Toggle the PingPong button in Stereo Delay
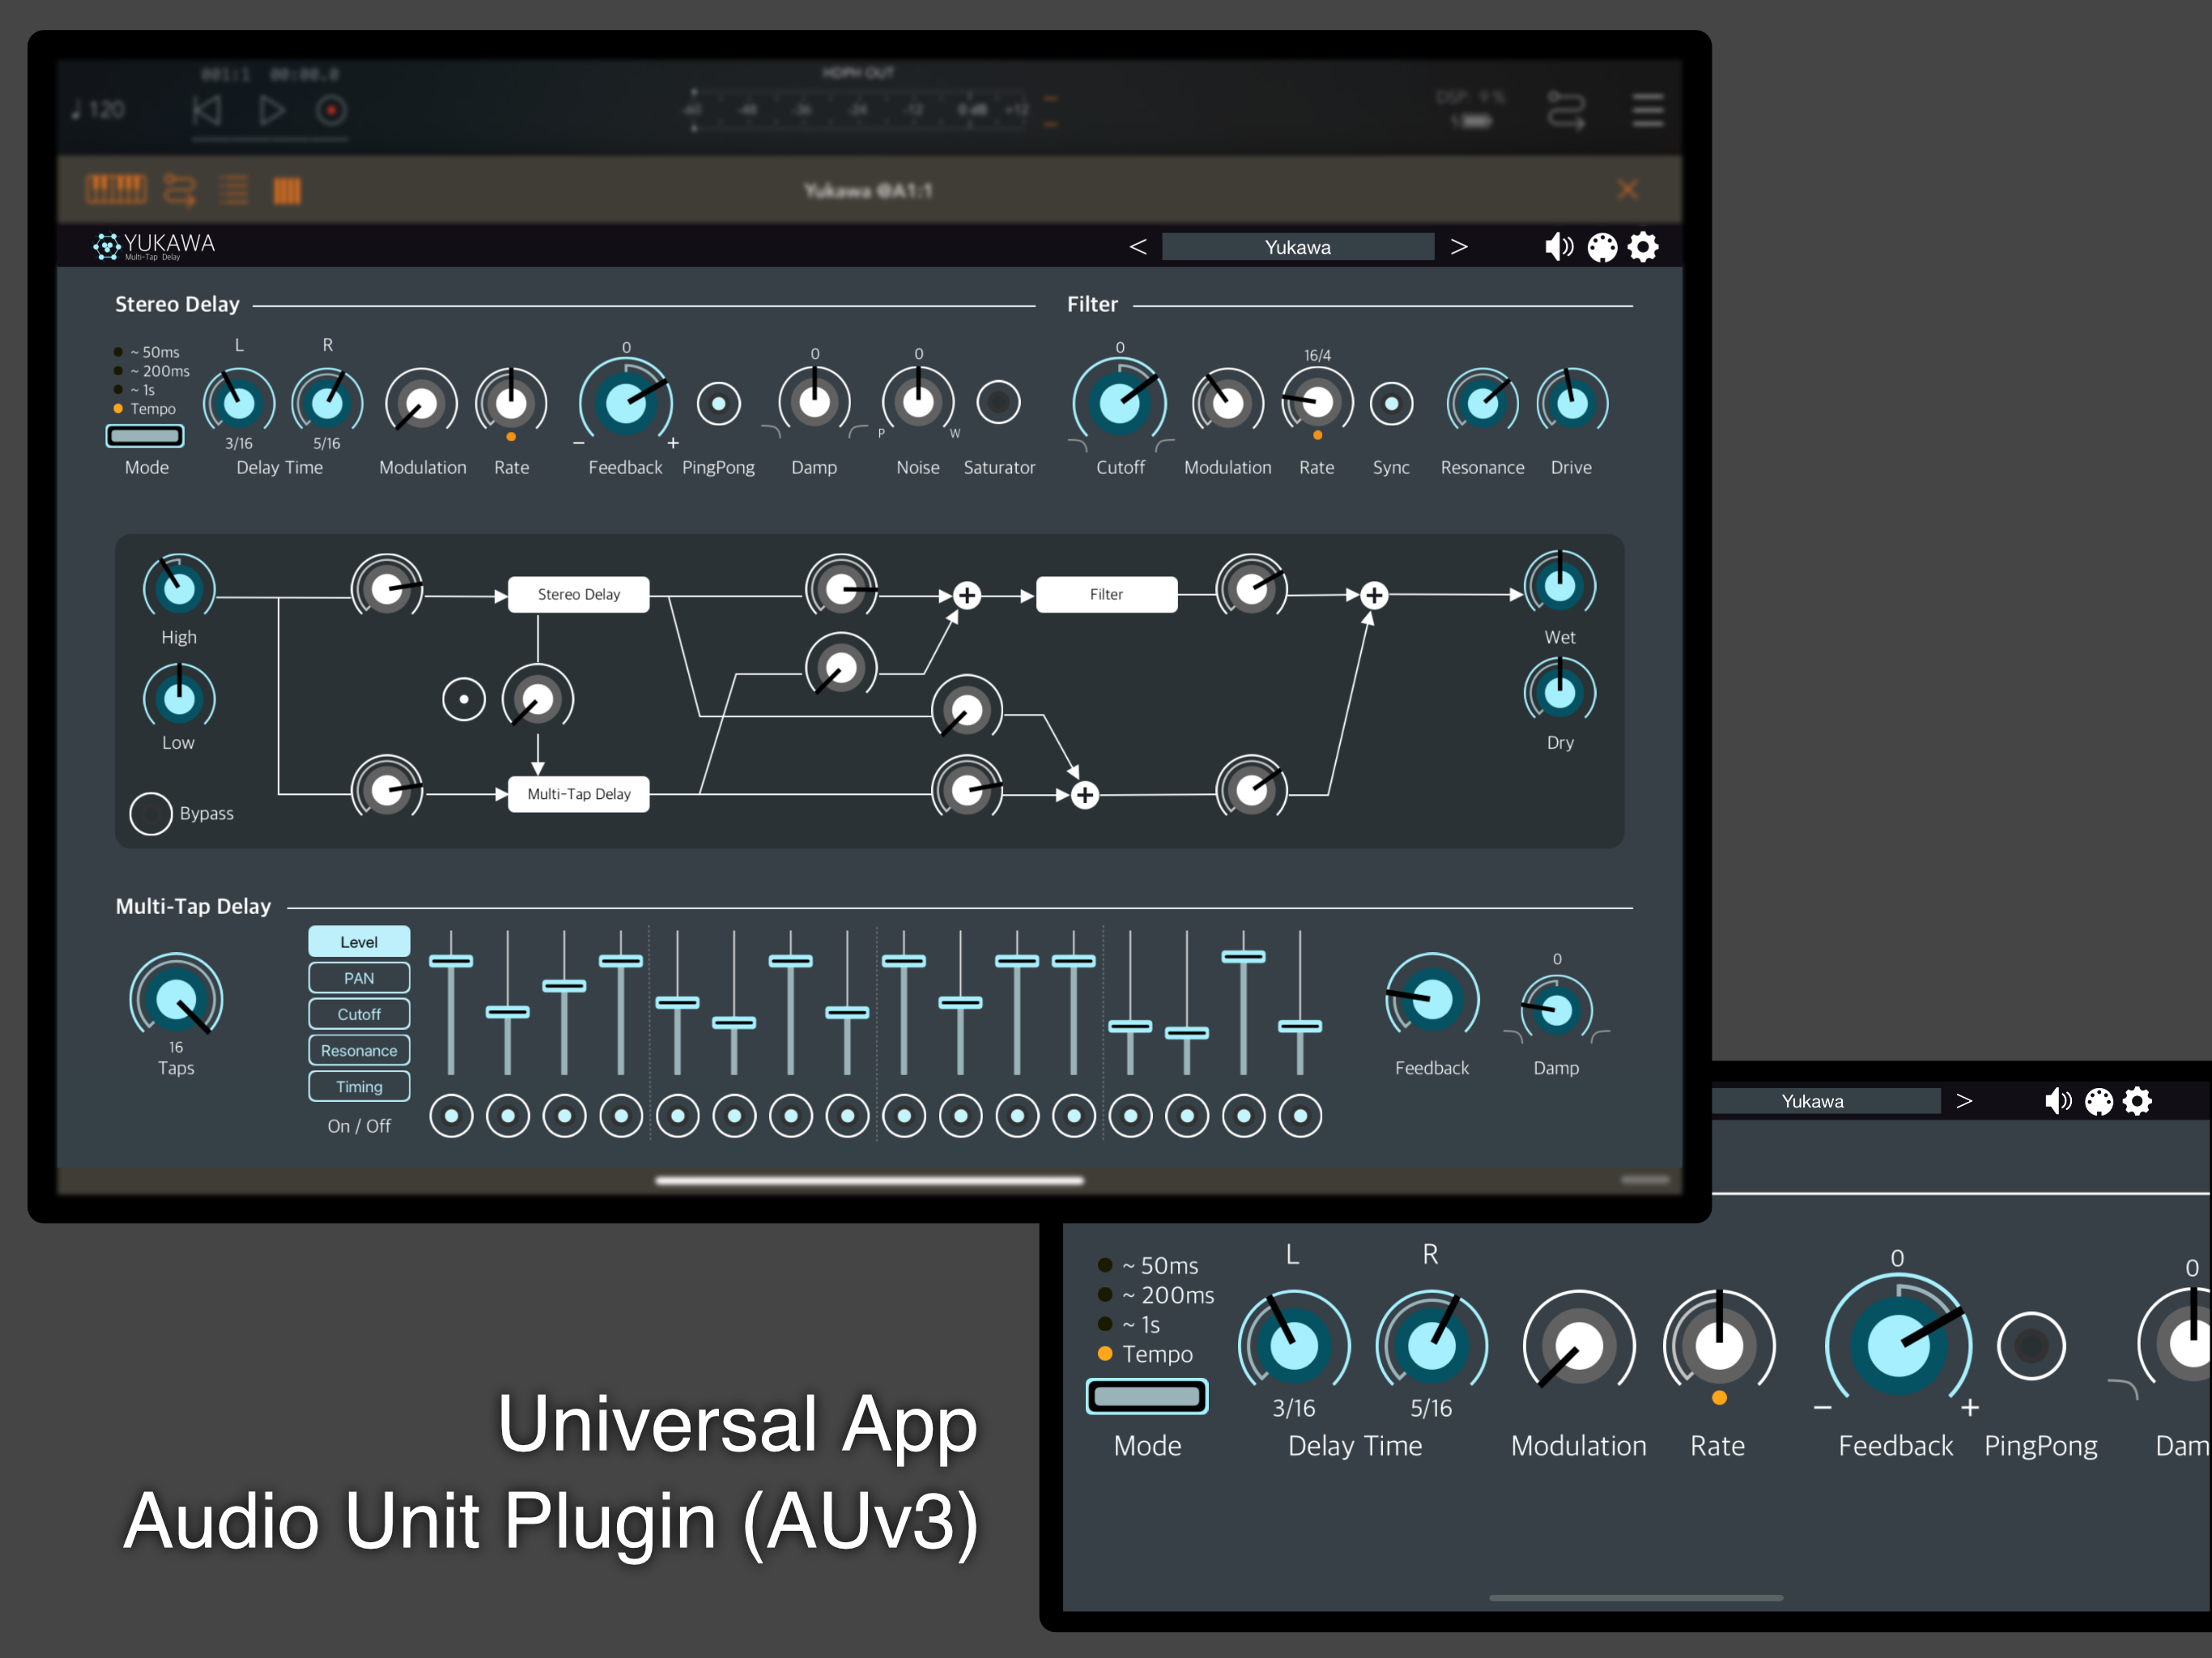Viewport: 2212px width, 1658px height. coord(718,404)
